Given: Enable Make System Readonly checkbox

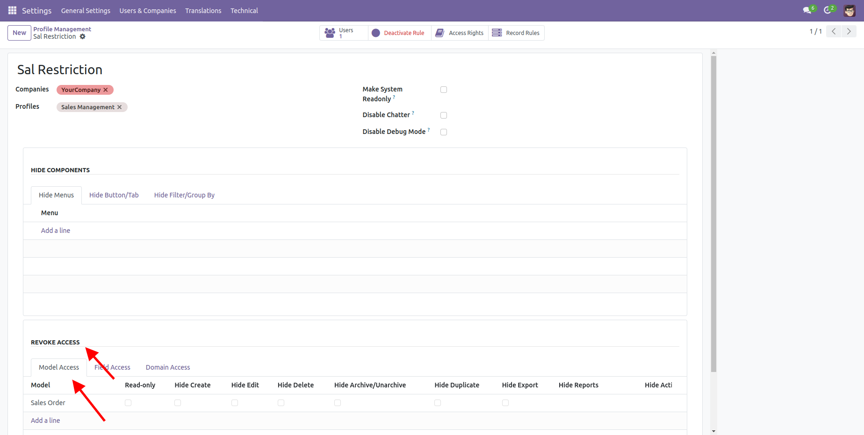Looking at the screenshot, I should click(444, 90).
